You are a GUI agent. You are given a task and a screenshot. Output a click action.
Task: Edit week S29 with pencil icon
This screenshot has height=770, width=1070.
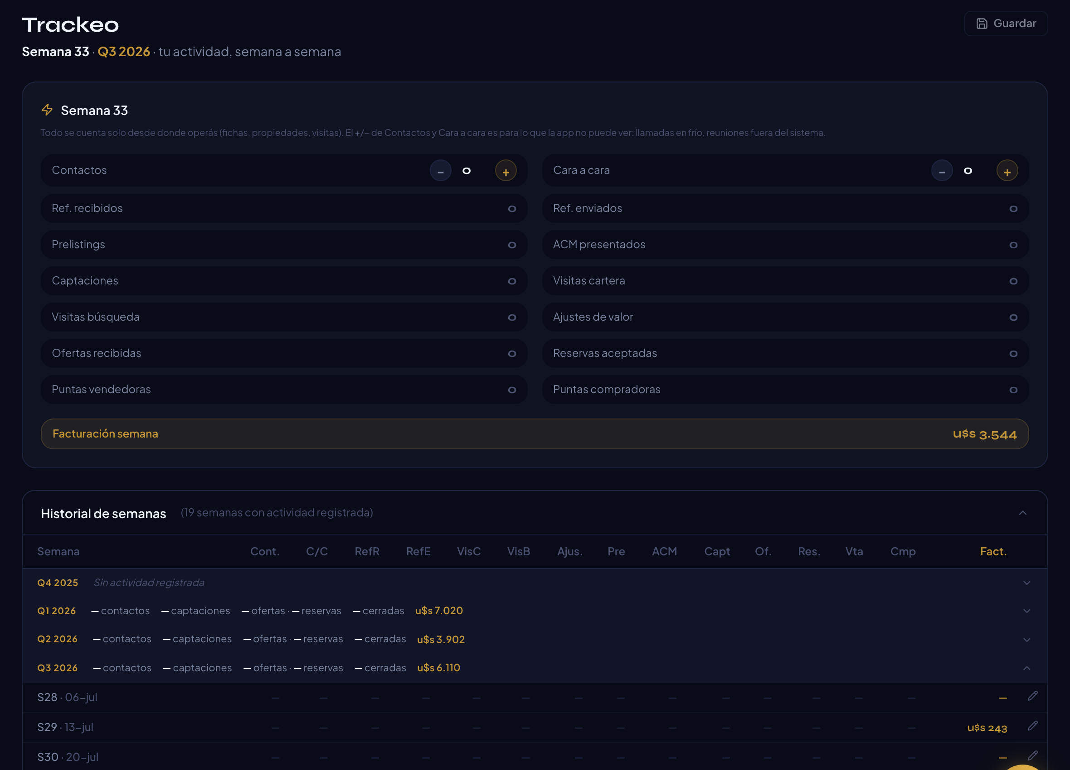pyautogui.click(x=1033, y=726)
